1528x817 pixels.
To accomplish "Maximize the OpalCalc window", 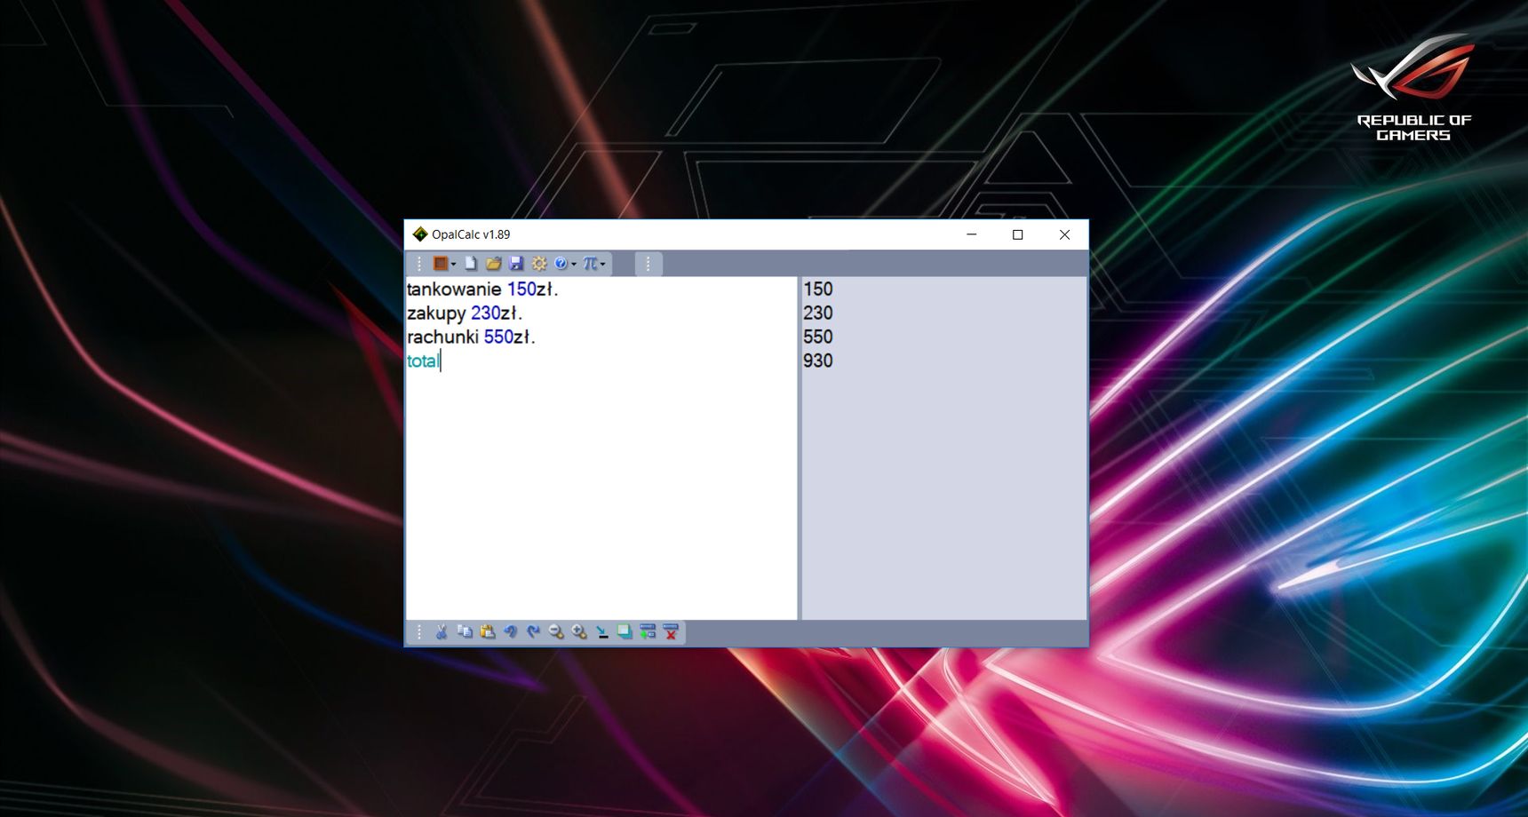I will 1018,234.
